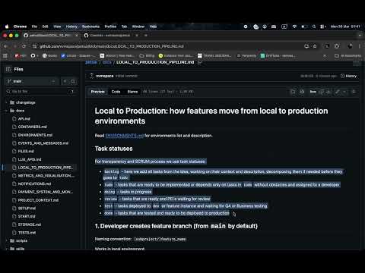Click the github.com address bar
365x273 pixels.
point(167,46)
